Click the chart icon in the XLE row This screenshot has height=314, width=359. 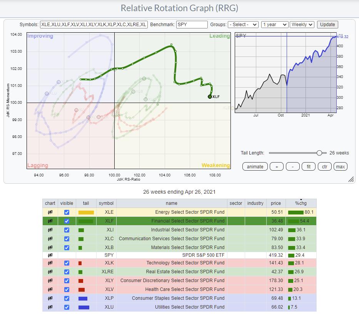point(50,212)
